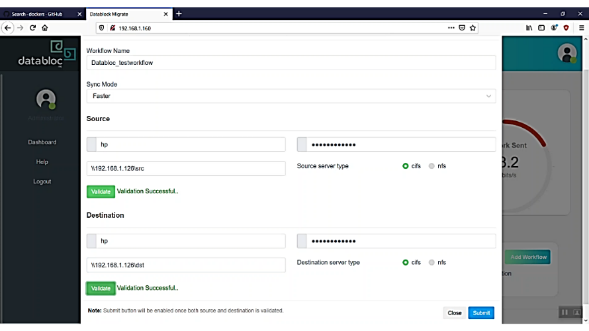Expand the Sync Mode dropdown
589x331 pixels.
tap(291, 96)
